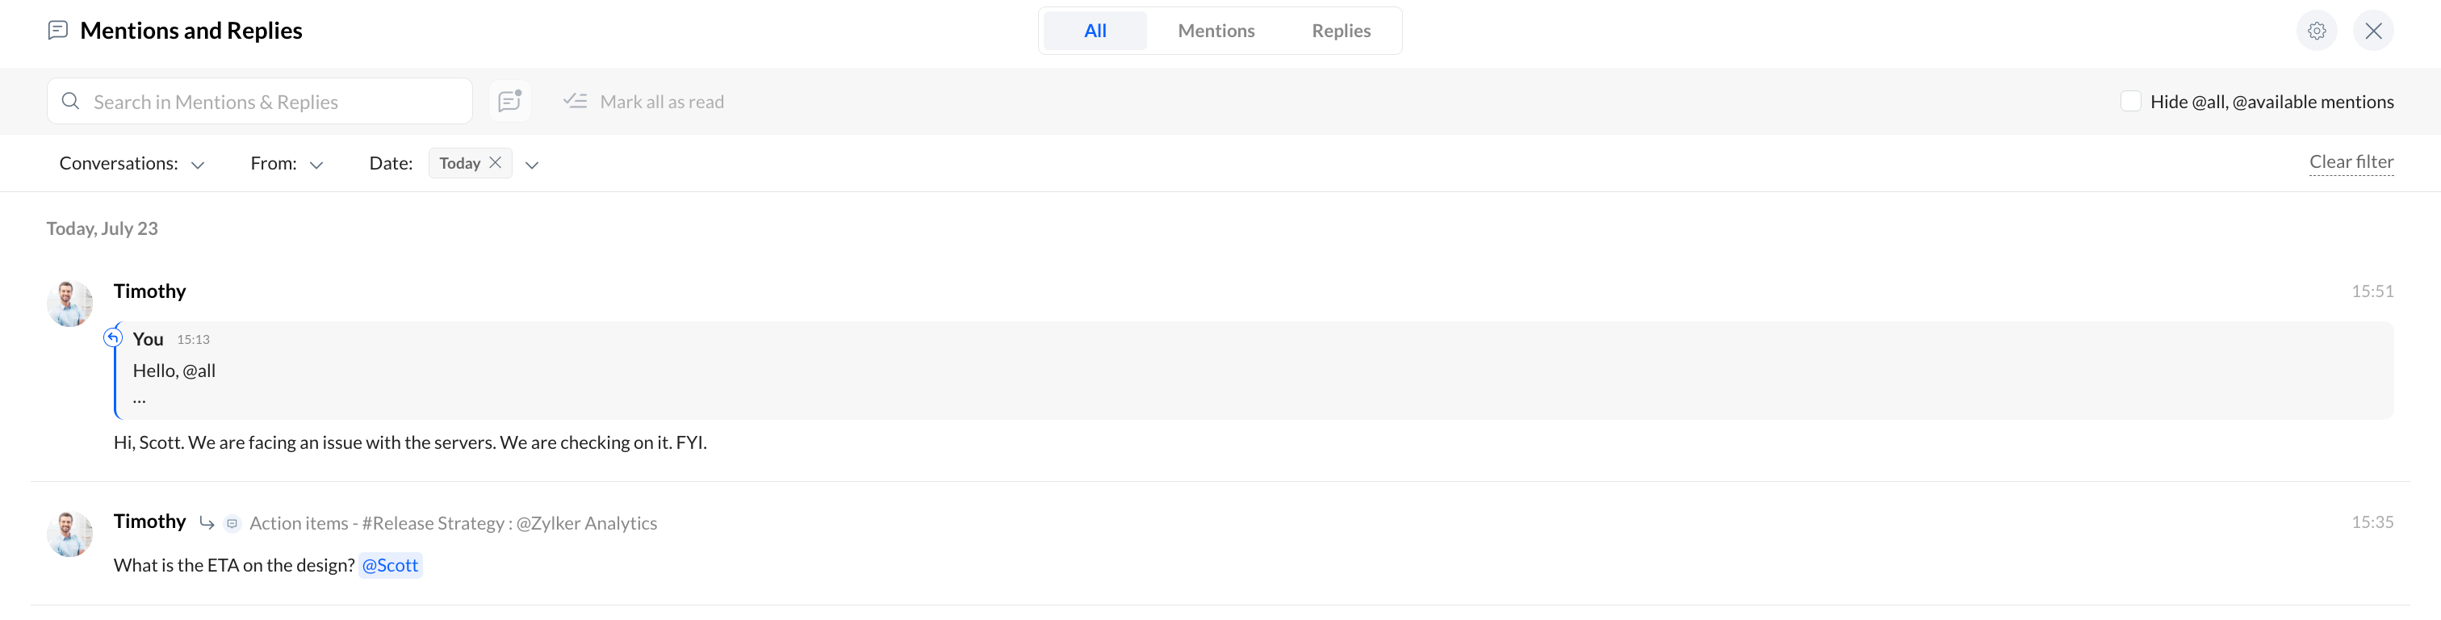2441x620 pixels.
Task: Click the Mentions and Replies header icon
Action: coord(58,31)
